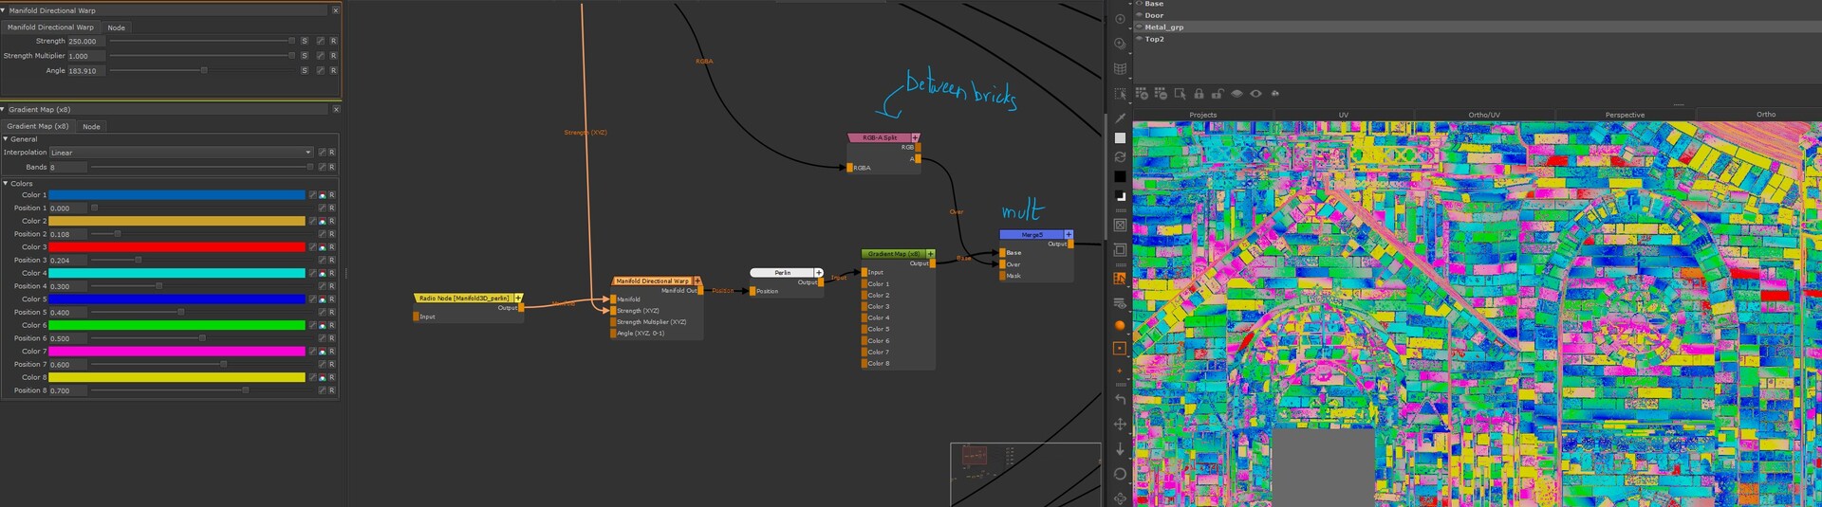Click the hide selected layer icon

click(1236, 94)
